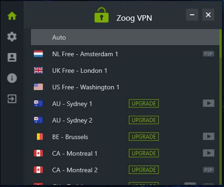Click UPGRADE next to AU - Sydney 1
This screenshot has width=224, height=187.
tap(144, 104)
